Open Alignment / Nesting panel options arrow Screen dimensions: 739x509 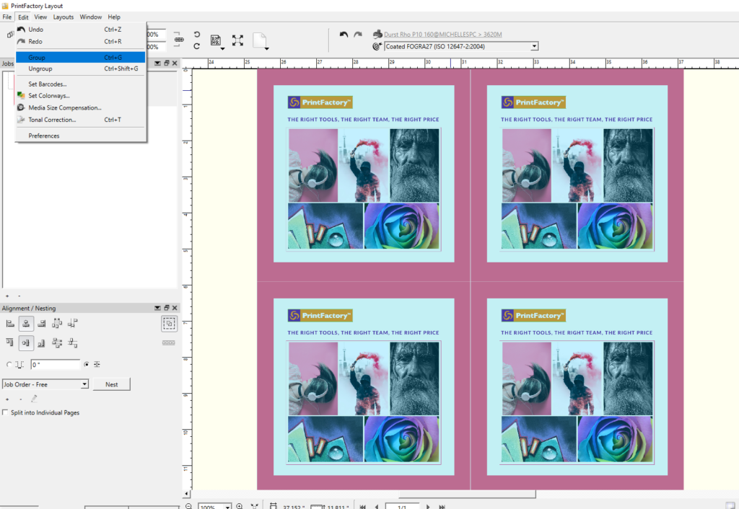(157, 308)
